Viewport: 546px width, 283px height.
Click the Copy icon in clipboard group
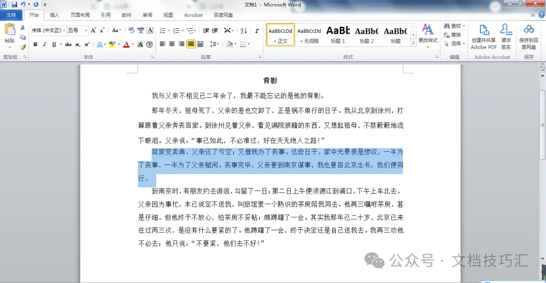[23, 37]
